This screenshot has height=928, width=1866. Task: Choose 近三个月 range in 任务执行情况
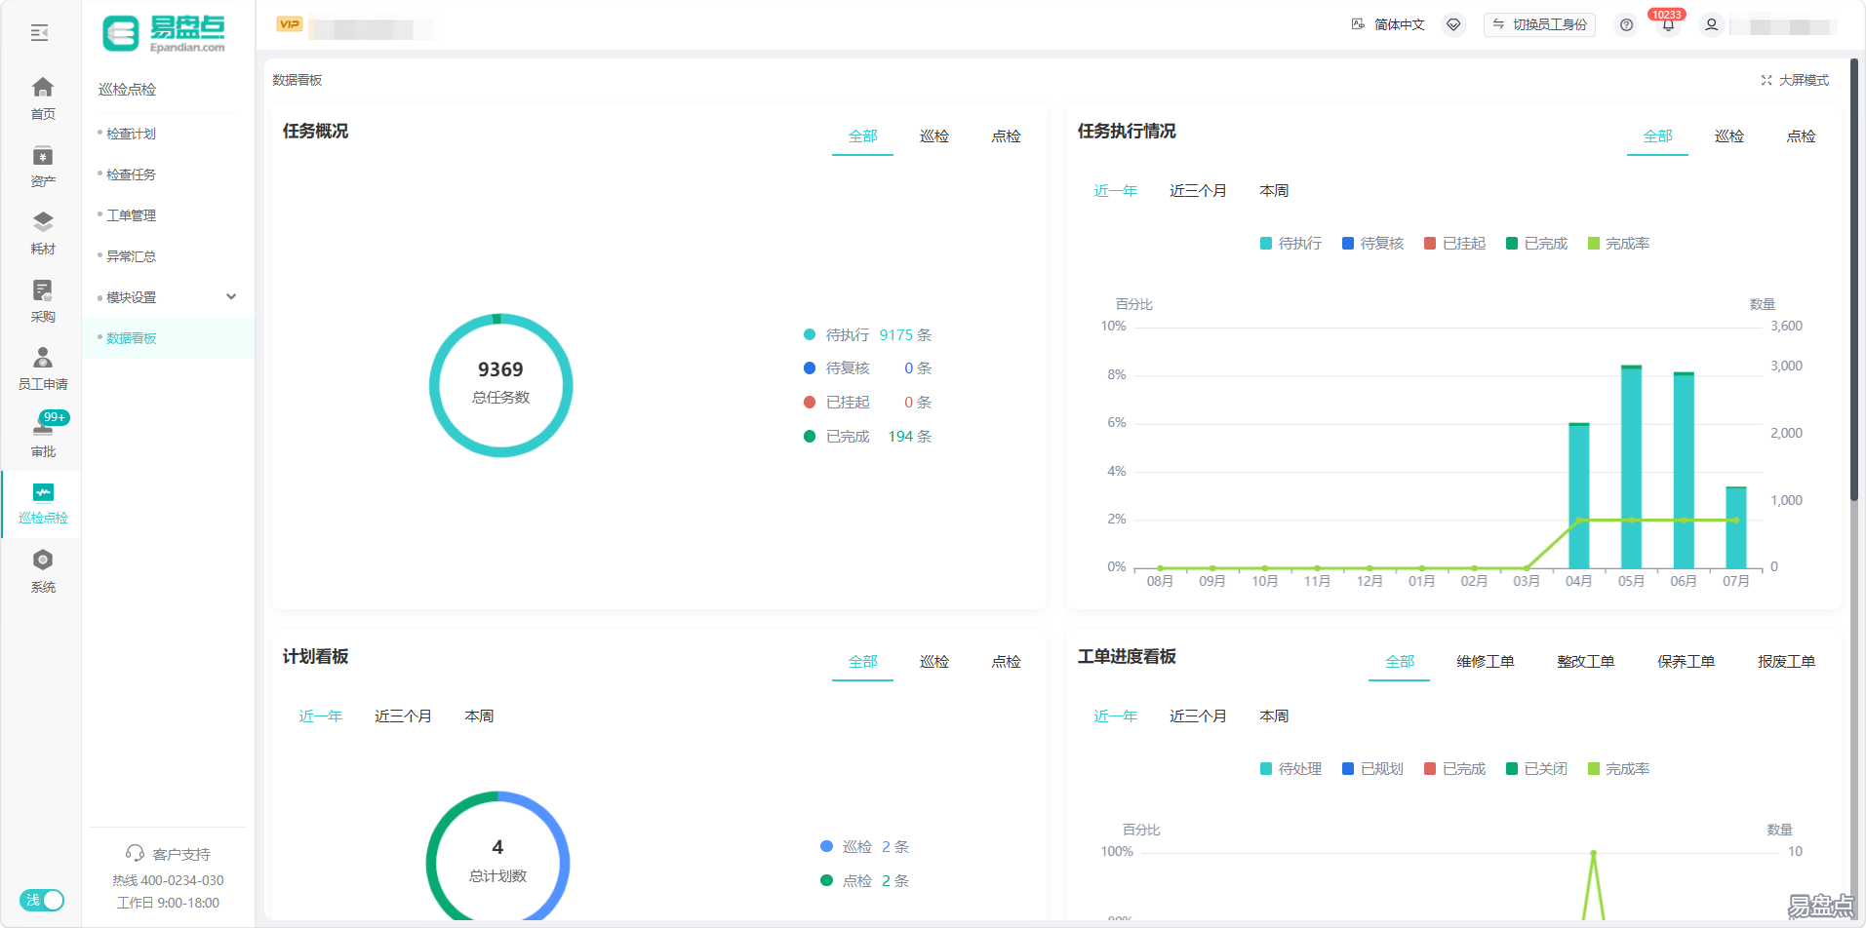coord(1198,191)
